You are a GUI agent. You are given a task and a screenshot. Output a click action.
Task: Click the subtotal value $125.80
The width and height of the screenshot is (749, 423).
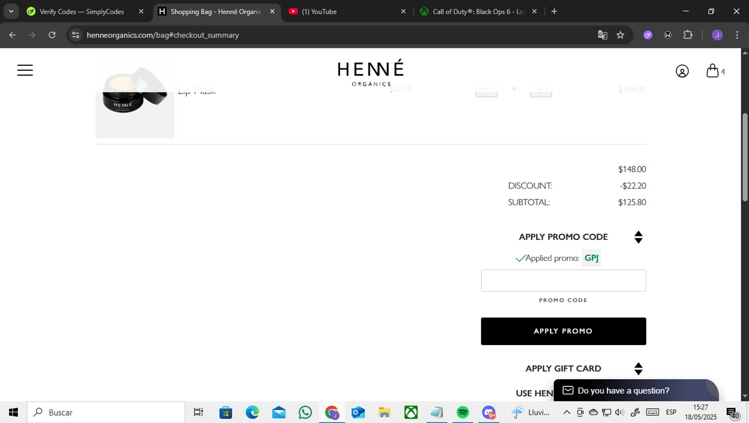[x=632, y=202]
